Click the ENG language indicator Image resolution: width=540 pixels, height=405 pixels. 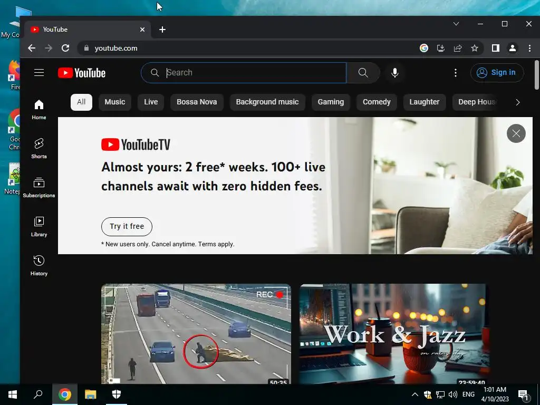(468, 394)
